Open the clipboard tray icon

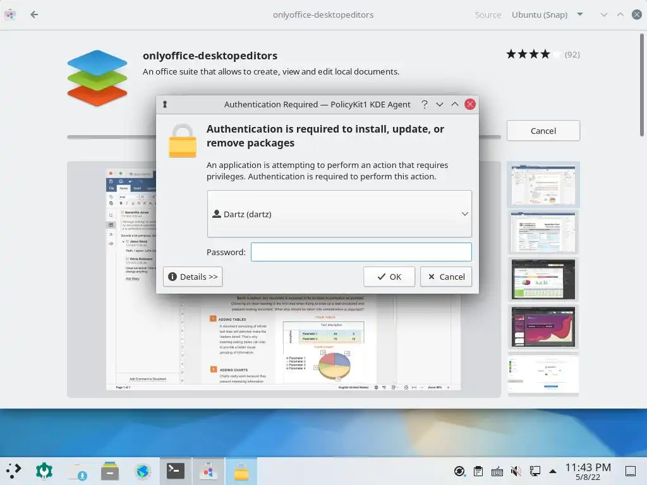pos(478,471)
